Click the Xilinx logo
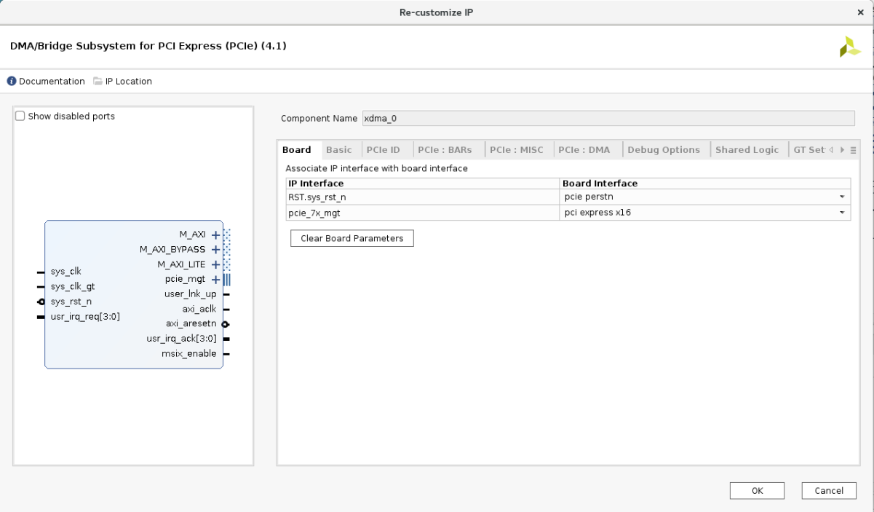874x512 pixels. coord(849,45)
